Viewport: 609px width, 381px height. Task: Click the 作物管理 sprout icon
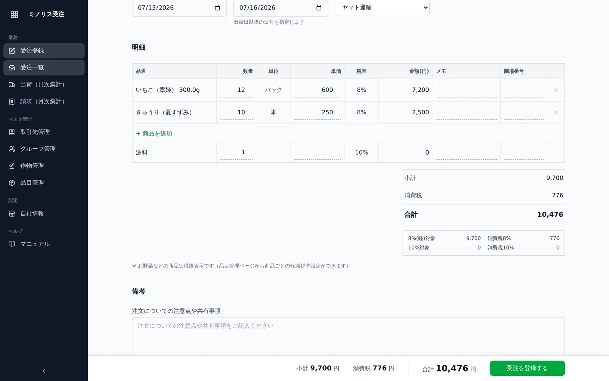click(x=12, y=166)
